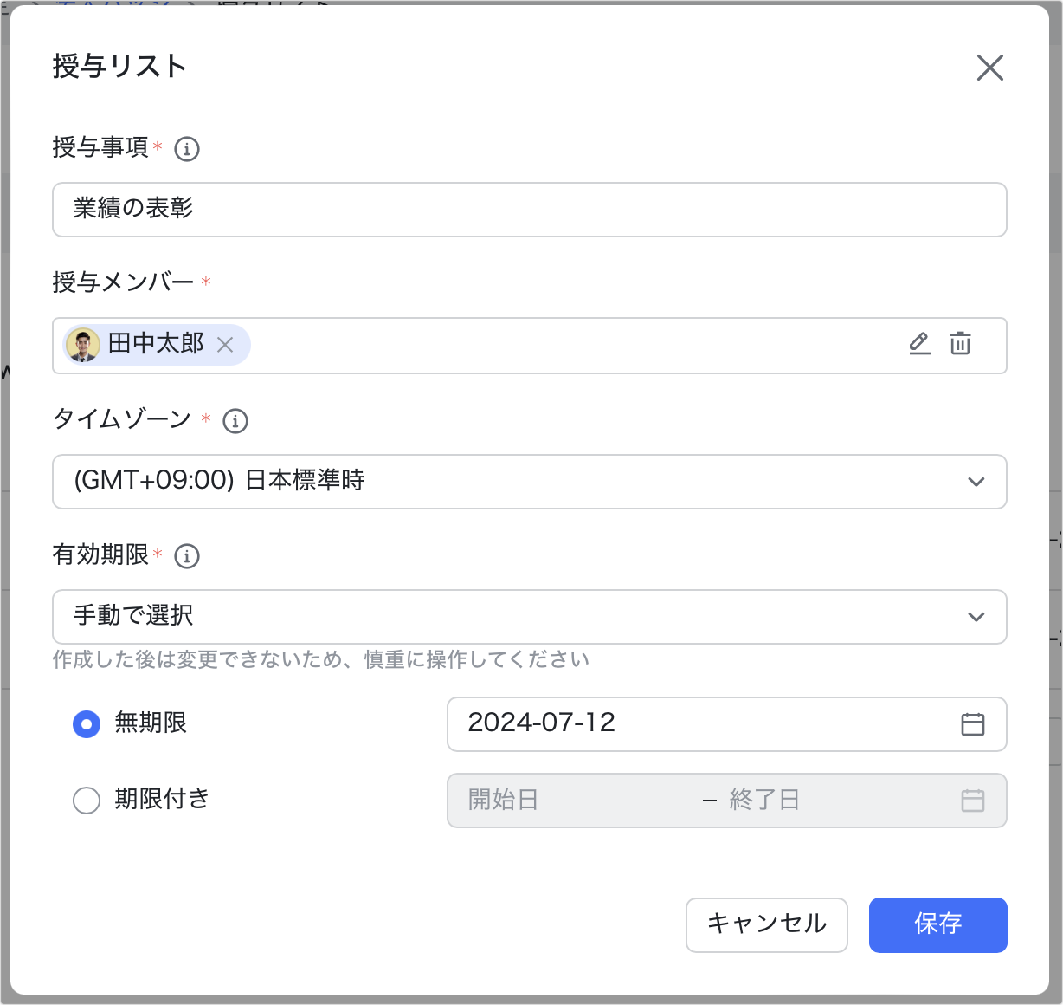The width and height of the screenshot is (1063, 1005).
Task: Click the blue 保存 button
Action: coord(937,924)
